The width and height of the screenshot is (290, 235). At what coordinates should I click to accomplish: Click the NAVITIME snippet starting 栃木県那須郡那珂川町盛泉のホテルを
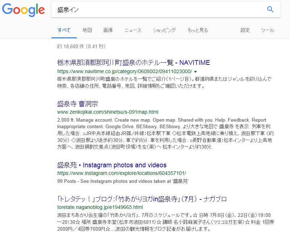(164, 83)
